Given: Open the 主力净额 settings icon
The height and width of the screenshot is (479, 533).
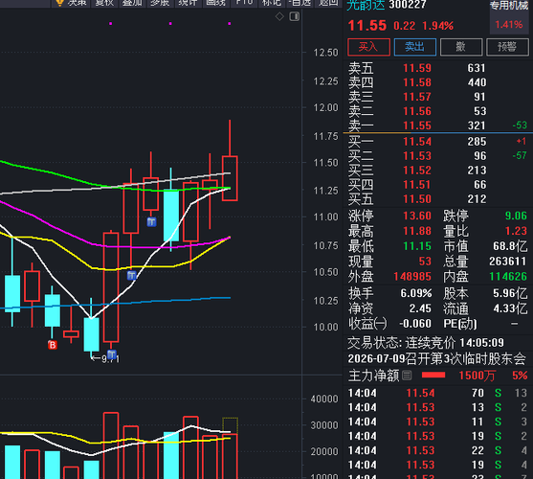Looking at the screenshot, I should tap(407, 376).
